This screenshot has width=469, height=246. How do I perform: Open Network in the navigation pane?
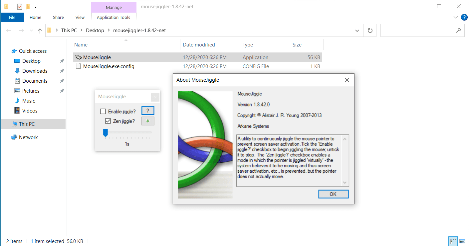[28, 137]
